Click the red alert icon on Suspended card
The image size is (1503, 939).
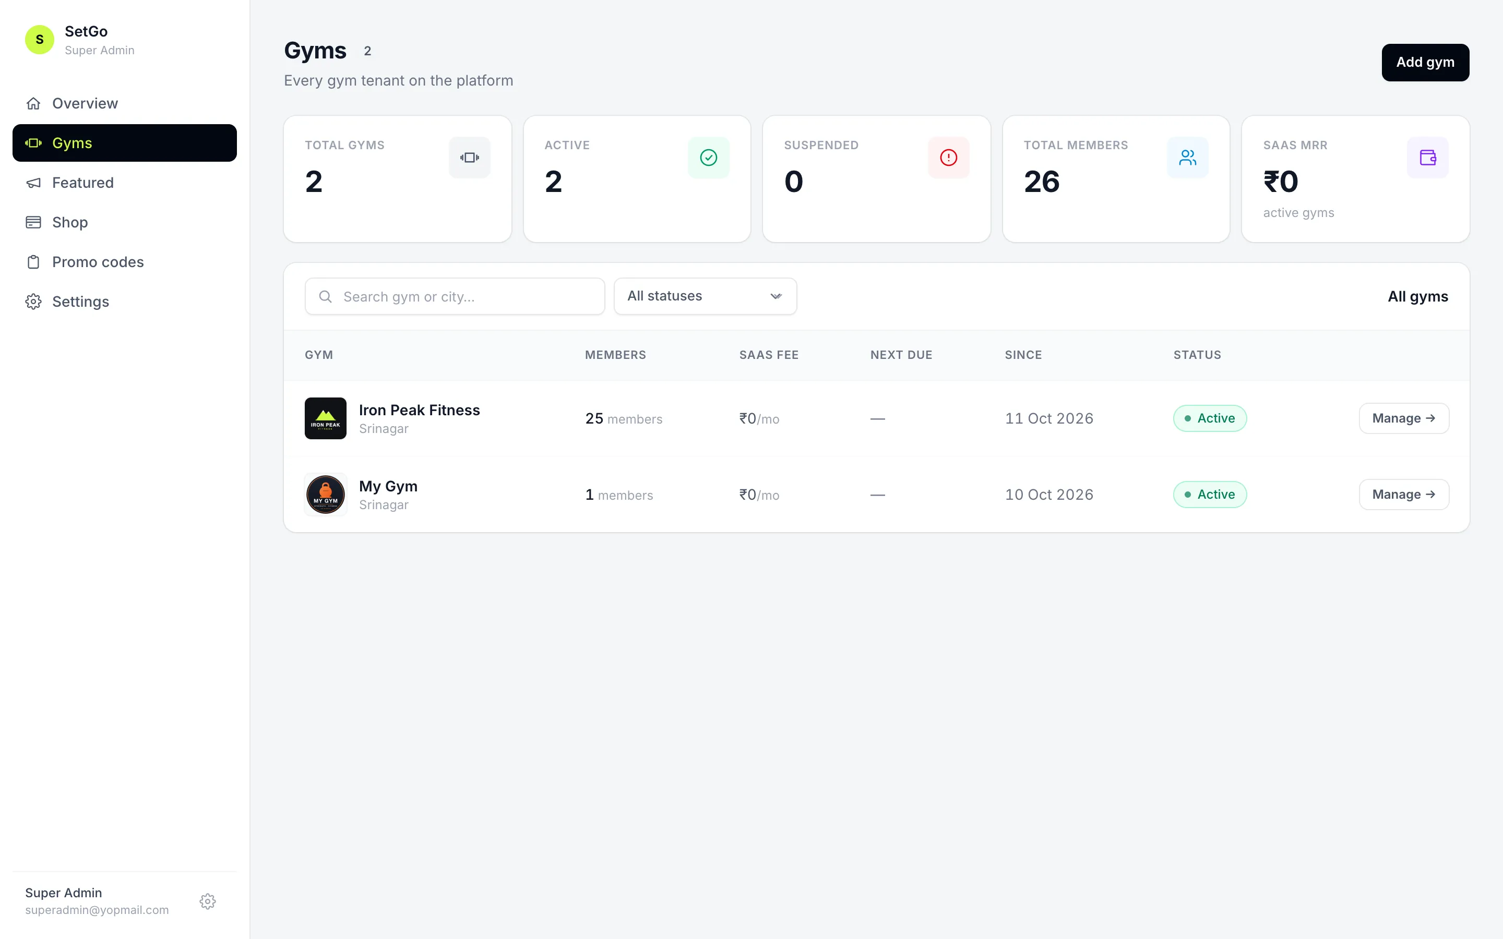click(x=948, y=158)
